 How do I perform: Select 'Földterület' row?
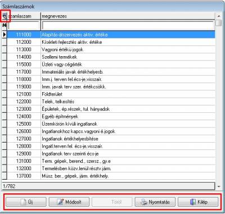111,94
